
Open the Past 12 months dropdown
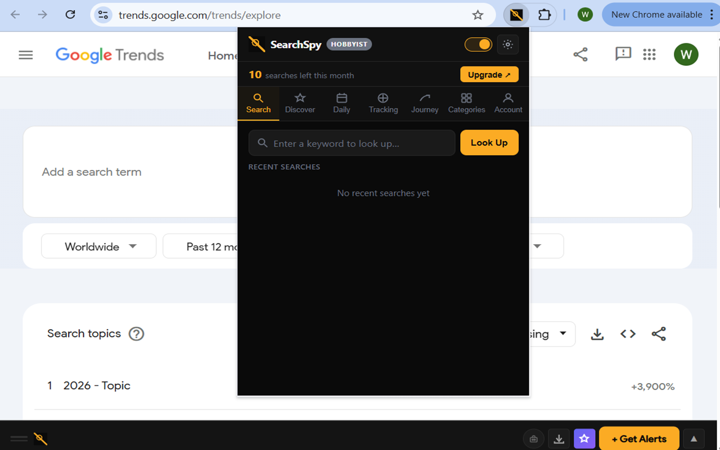(x=201, y=246)
